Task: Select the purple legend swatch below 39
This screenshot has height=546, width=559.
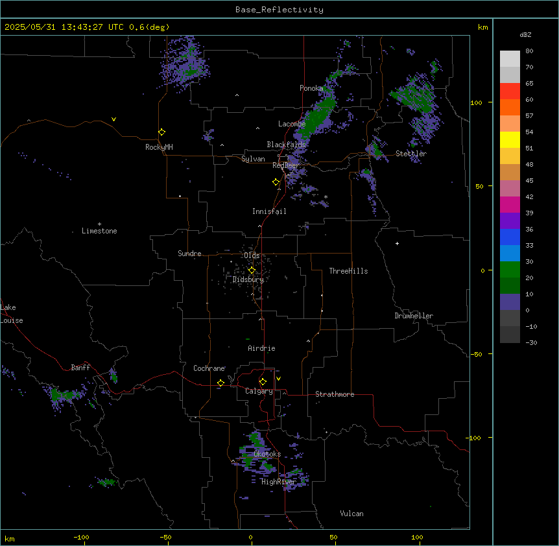Action: point(510,220)
